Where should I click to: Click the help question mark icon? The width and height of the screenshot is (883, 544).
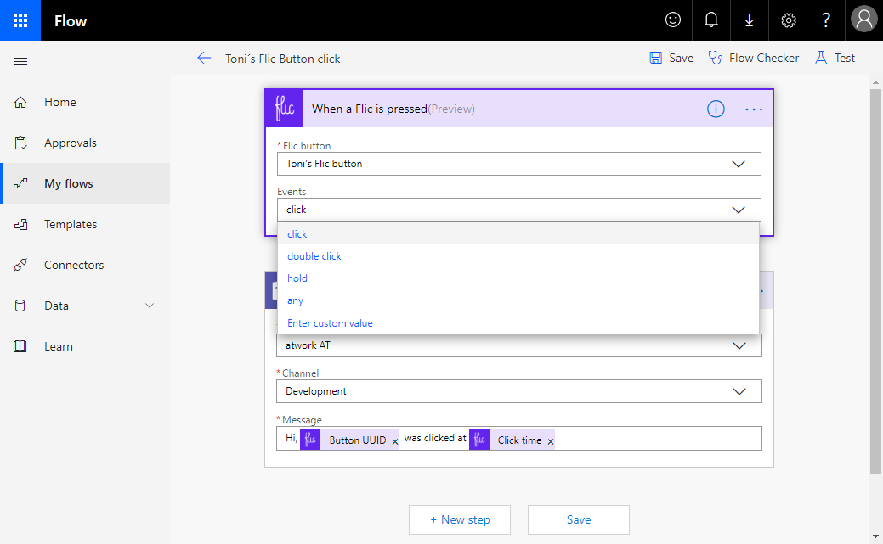click(x=826, y=20)
